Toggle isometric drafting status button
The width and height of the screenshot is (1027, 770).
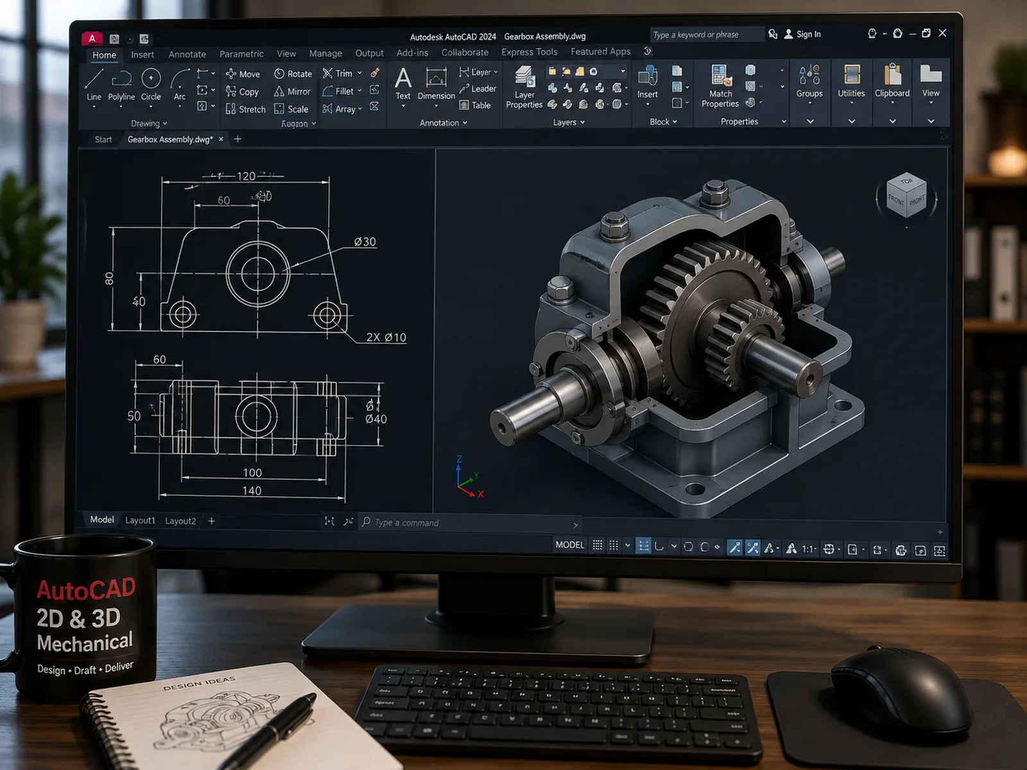tap(704, 547)
